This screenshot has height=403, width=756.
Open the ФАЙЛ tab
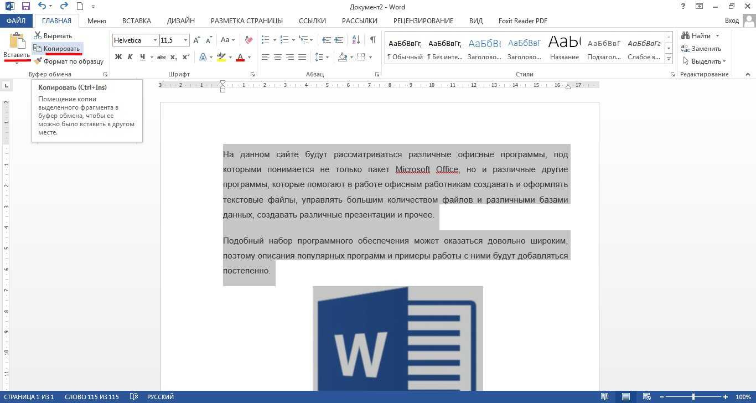click(16, 21)
